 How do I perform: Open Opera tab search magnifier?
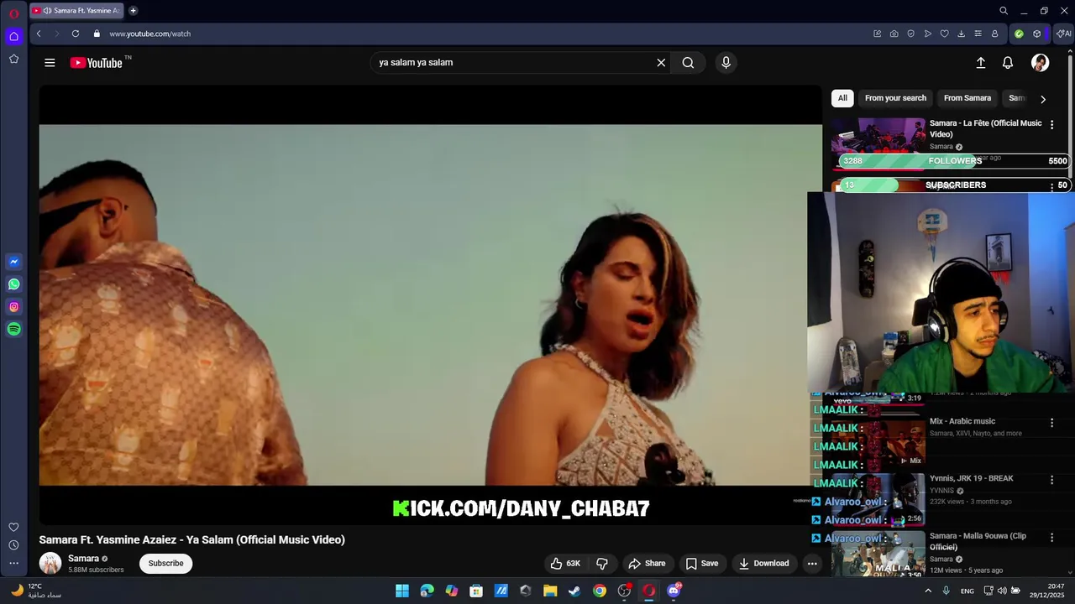coord(1004,11)
